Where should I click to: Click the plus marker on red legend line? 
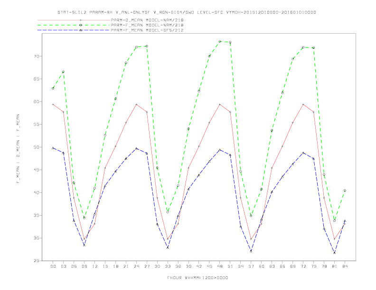point(81,20)
